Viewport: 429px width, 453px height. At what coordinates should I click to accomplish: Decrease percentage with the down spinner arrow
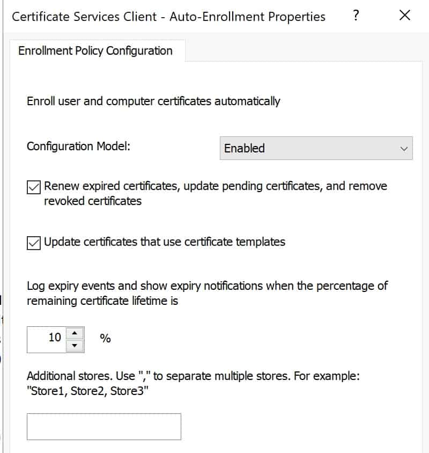75,346
